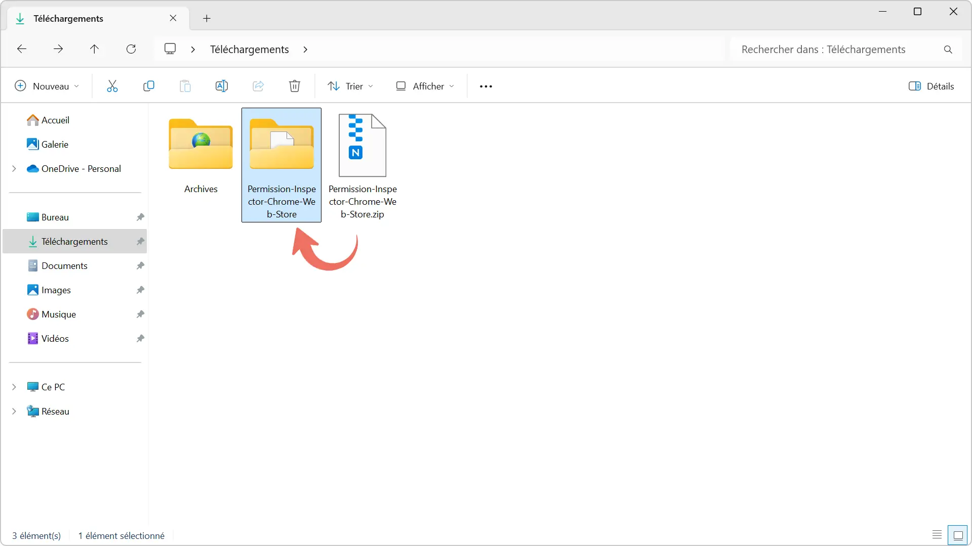
Task: Open OneDrive - Personal in sidebar
Action: pos(74,168)
